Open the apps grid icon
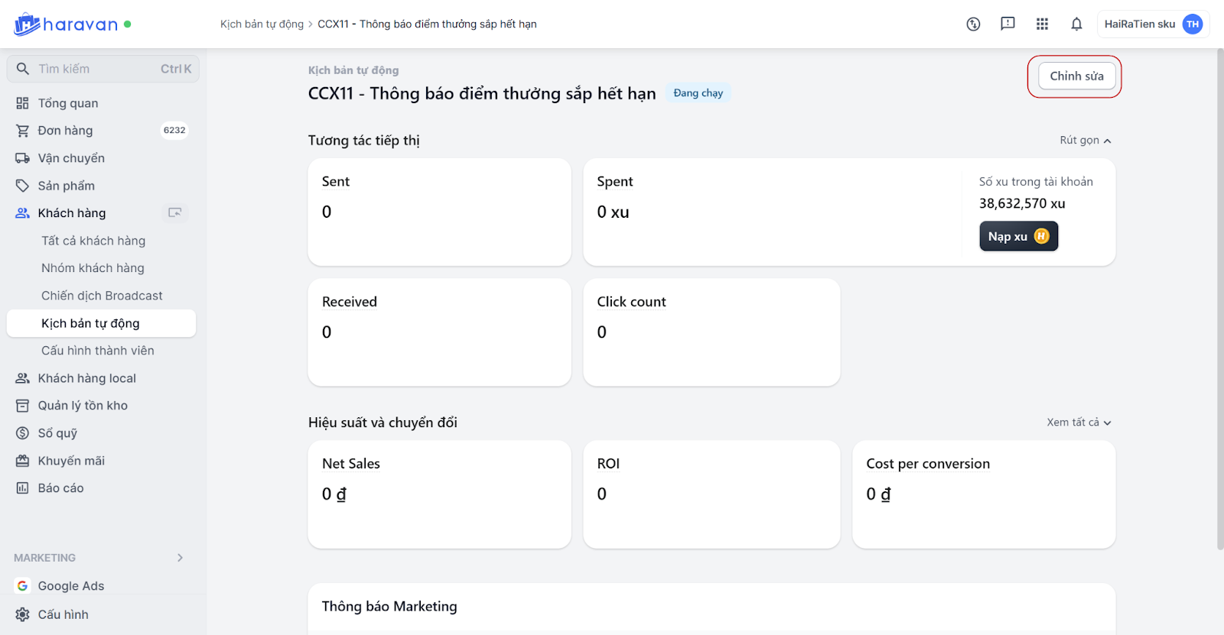1224x635 pixels. [x=1042, y=24]
